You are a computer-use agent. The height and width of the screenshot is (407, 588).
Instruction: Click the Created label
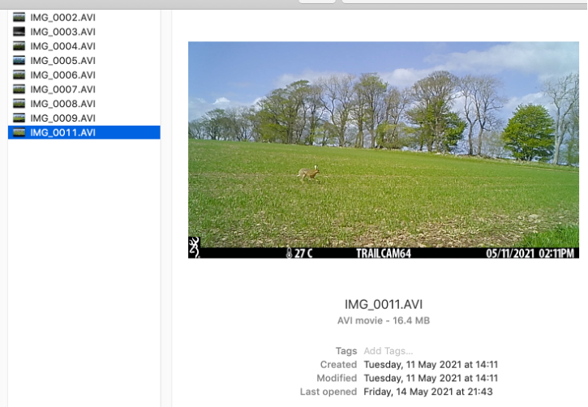pos(338,365)
